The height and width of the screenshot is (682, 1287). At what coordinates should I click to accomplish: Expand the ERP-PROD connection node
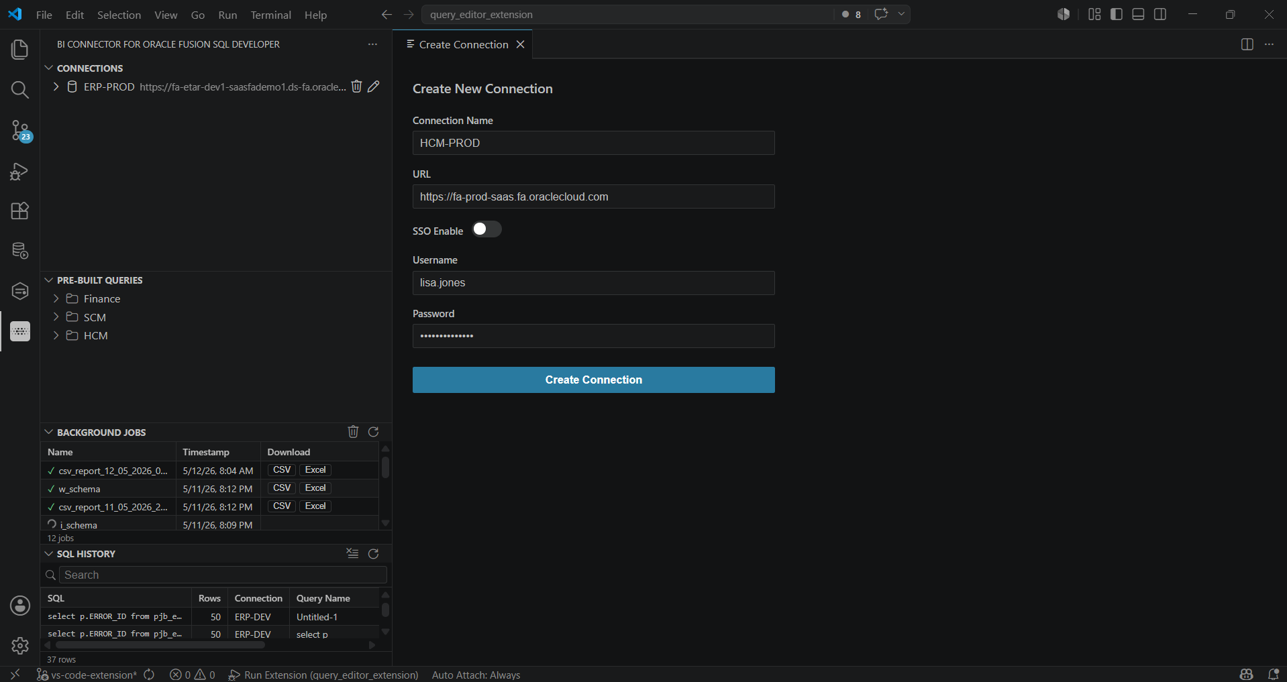click(x=56, y=87)
